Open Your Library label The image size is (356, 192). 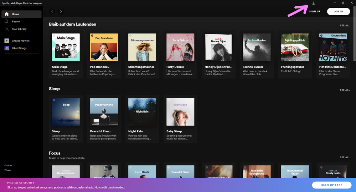click(x=19, y=29)
